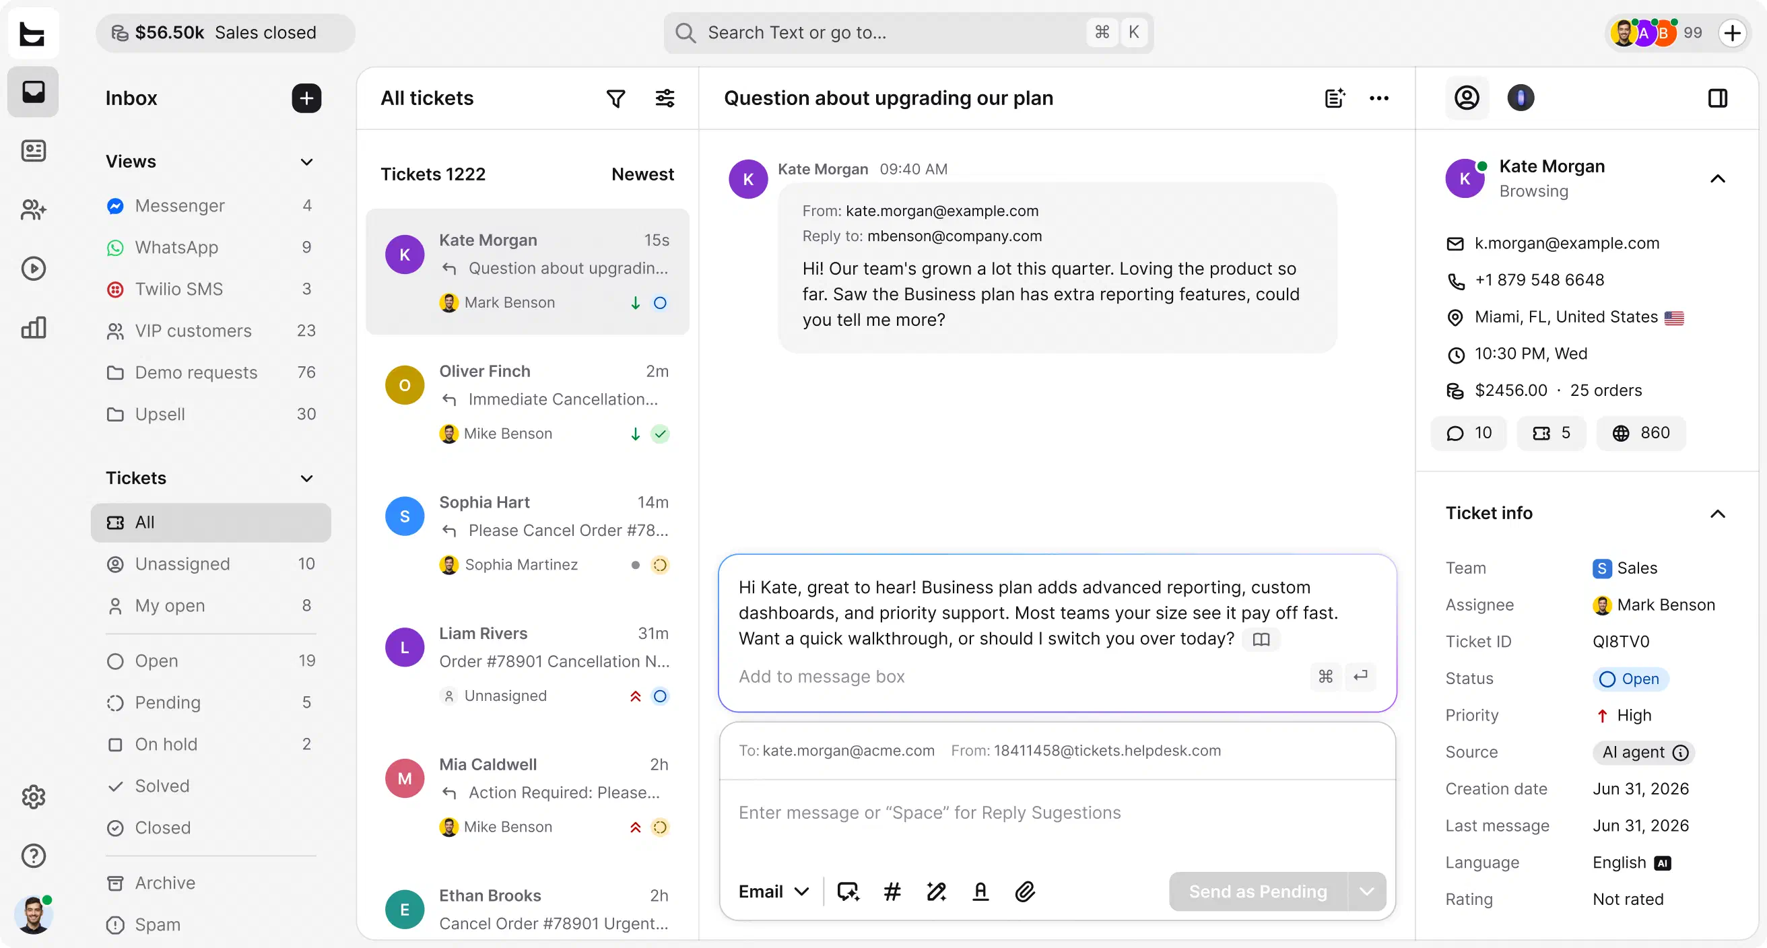Click the new inbox plus button
1767x948 pixels.
[x=306, y=98]
